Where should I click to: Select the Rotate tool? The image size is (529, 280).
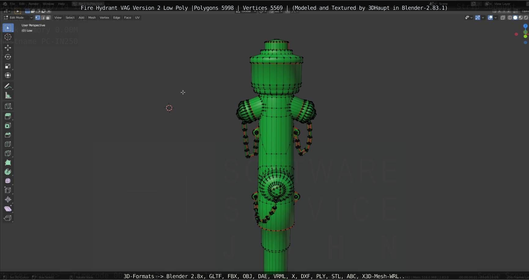pos(8,57)
